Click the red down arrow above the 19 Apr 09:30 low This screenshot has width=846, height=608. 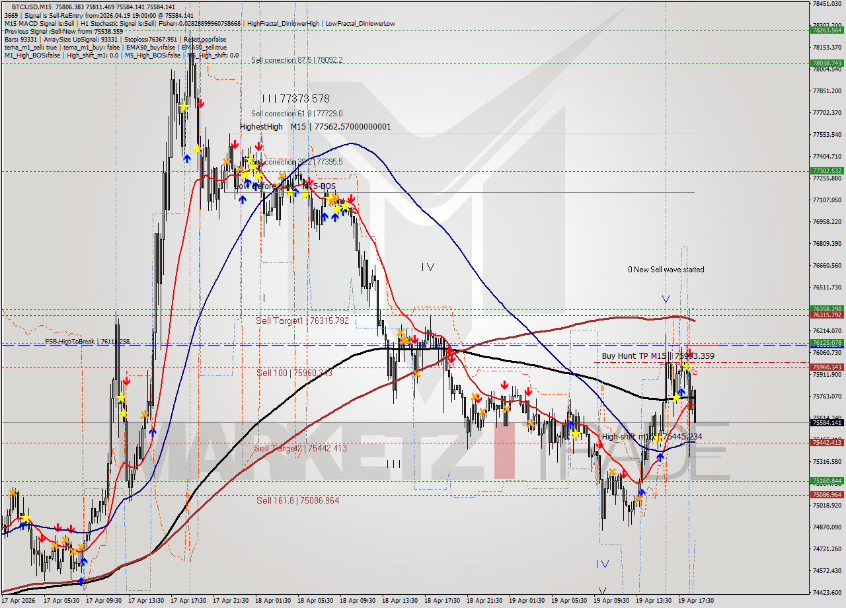click(623, 475)
